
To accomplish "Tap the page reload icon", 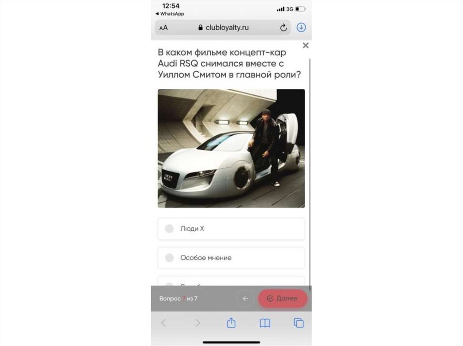I will (283, 28).
